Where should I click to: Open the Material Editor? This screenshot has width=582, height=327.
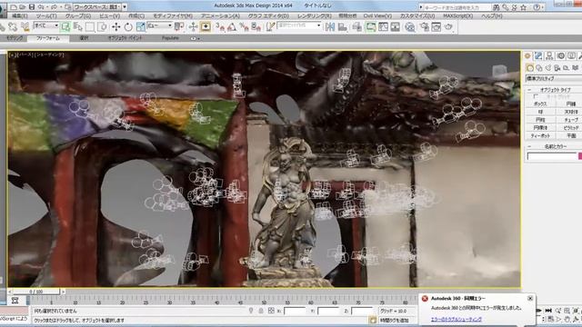pos(410,26)
